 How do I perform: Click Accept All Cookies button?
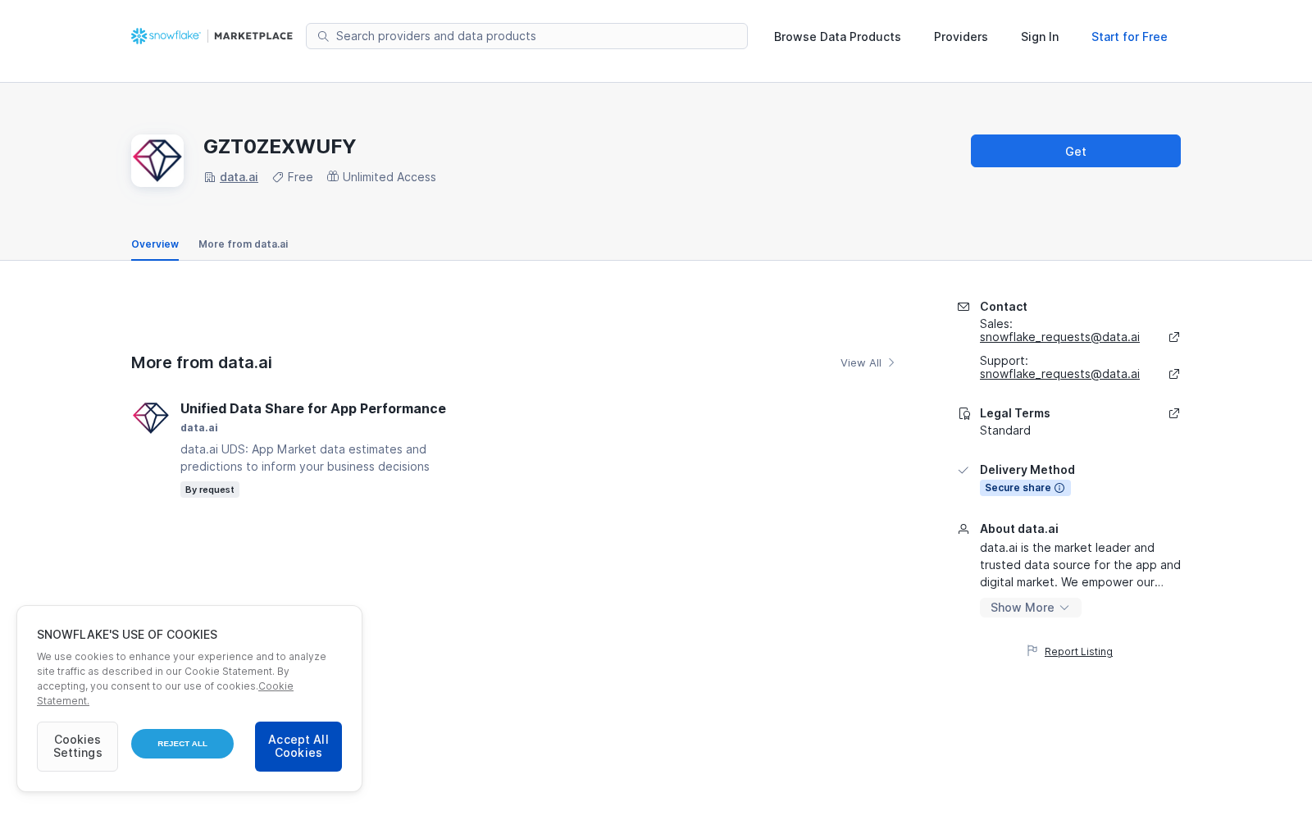pyautogui.click(x=298, y=746)
